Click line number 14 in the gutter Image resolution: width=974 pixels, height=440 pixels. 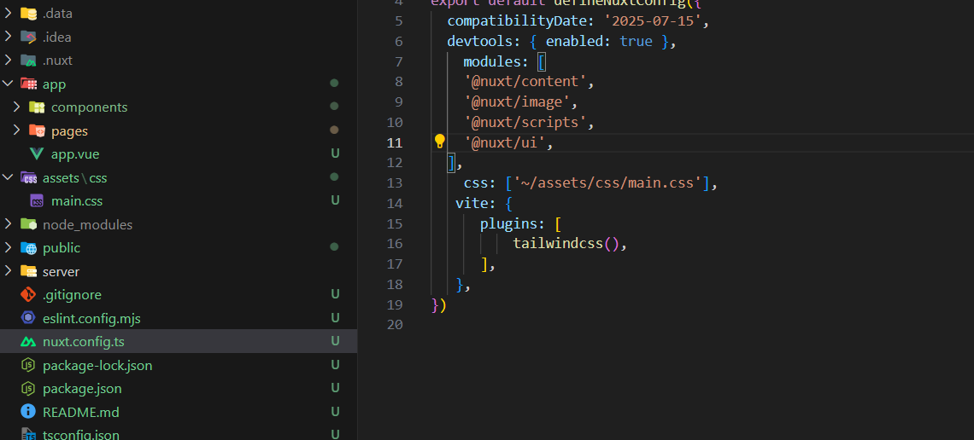395,203
